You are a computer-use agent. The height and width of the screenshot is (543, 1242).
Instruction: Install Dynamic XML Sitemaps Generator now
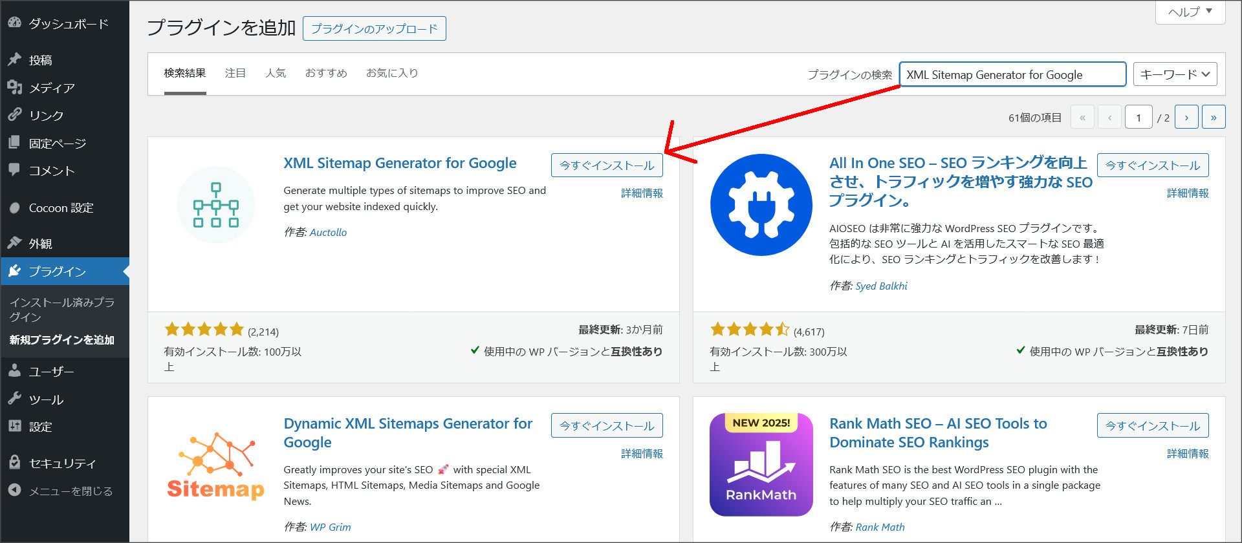[x=607, y=425]
